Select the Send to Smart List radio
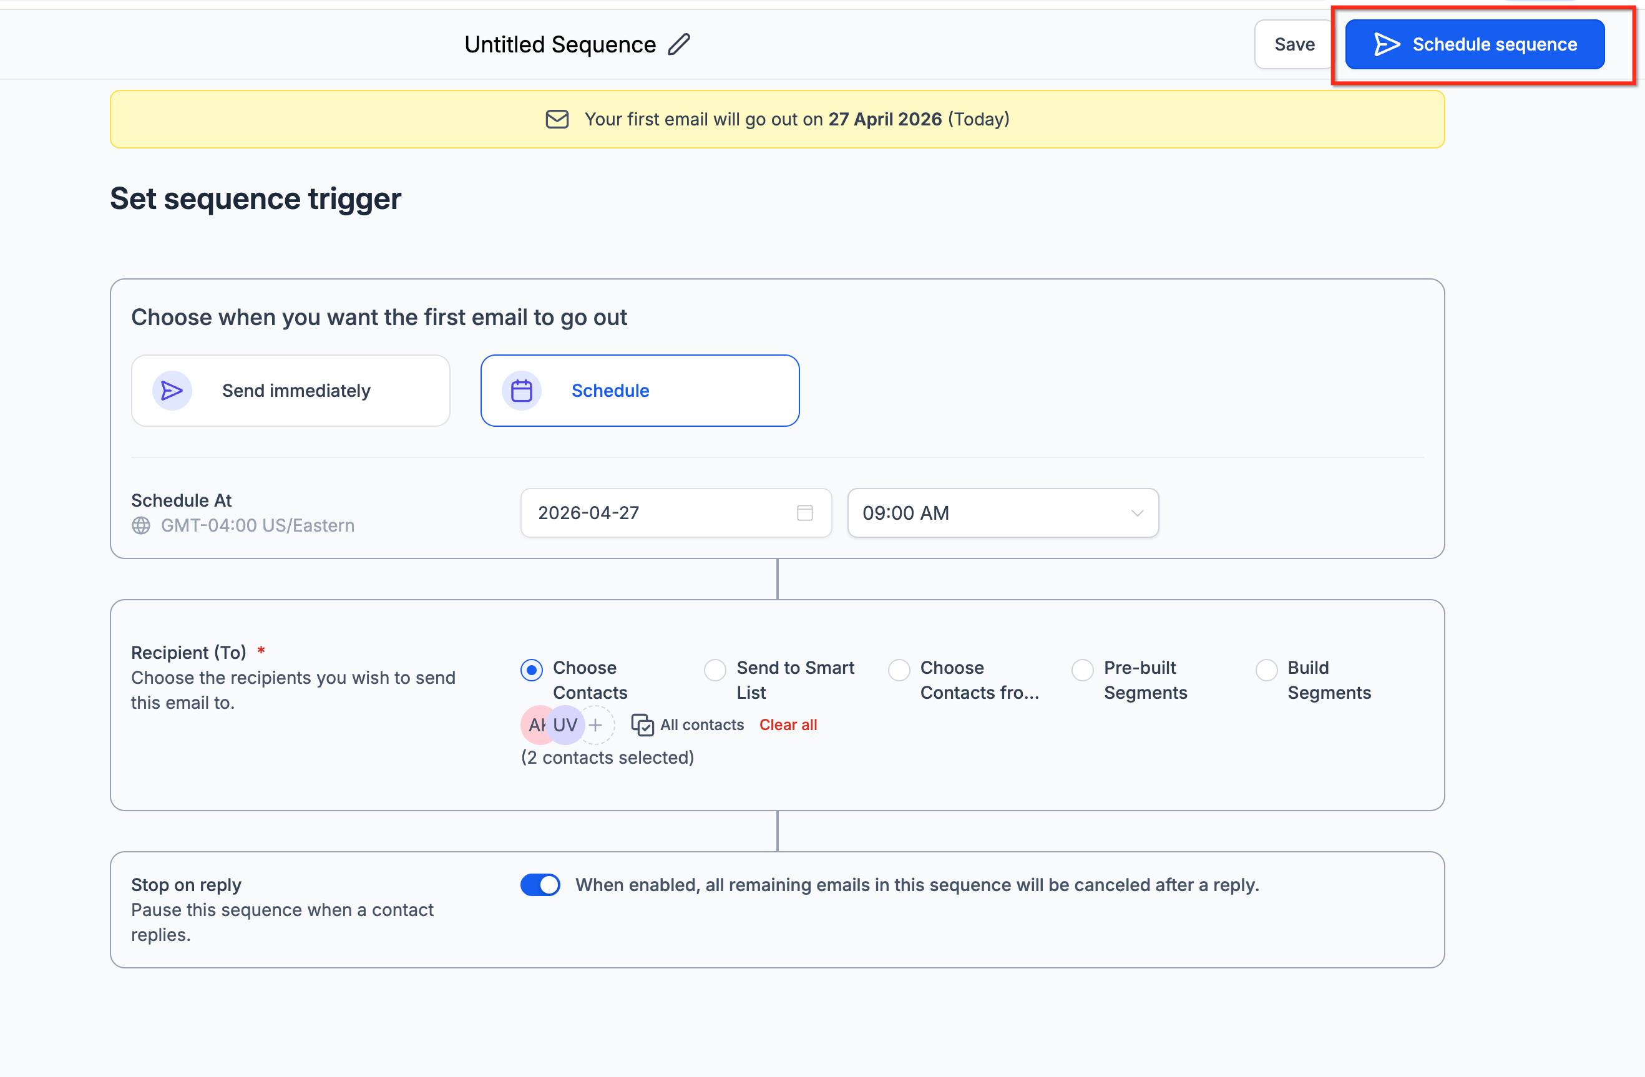Screen dimensions: 1645x1077 click(x=715, y=669)
